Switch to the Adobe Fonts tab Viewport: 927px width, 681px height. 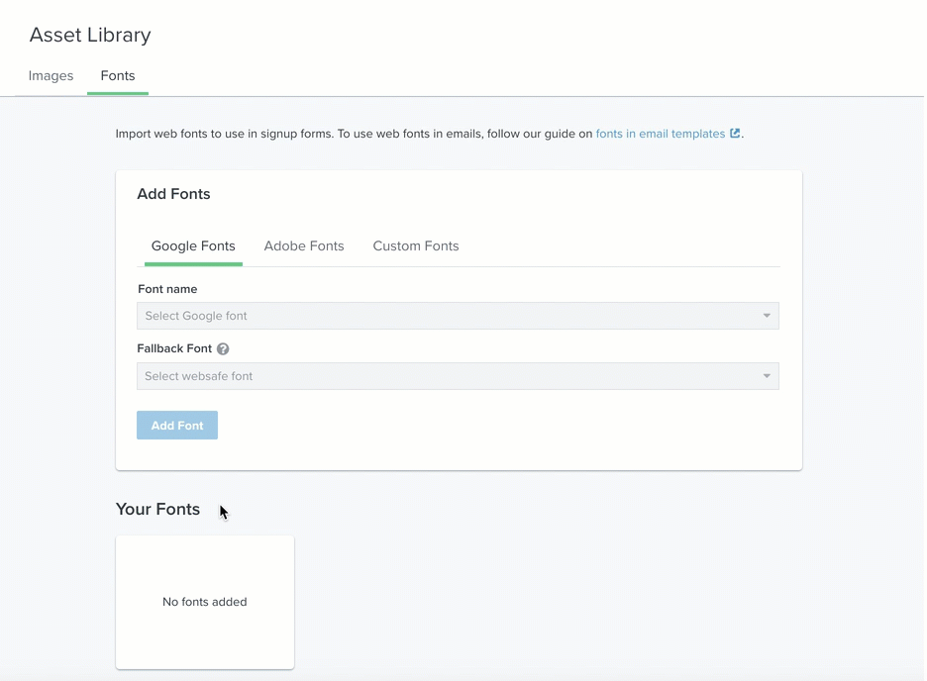[x=304, y=246]
